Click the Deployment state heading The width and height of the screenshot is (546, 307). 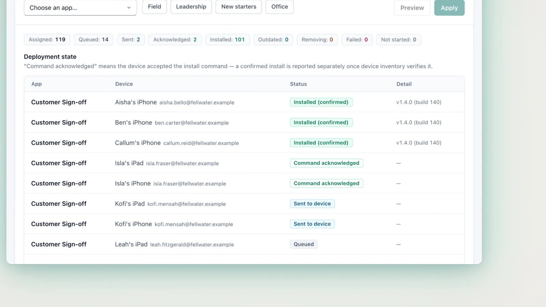click(x=50, y=57)
